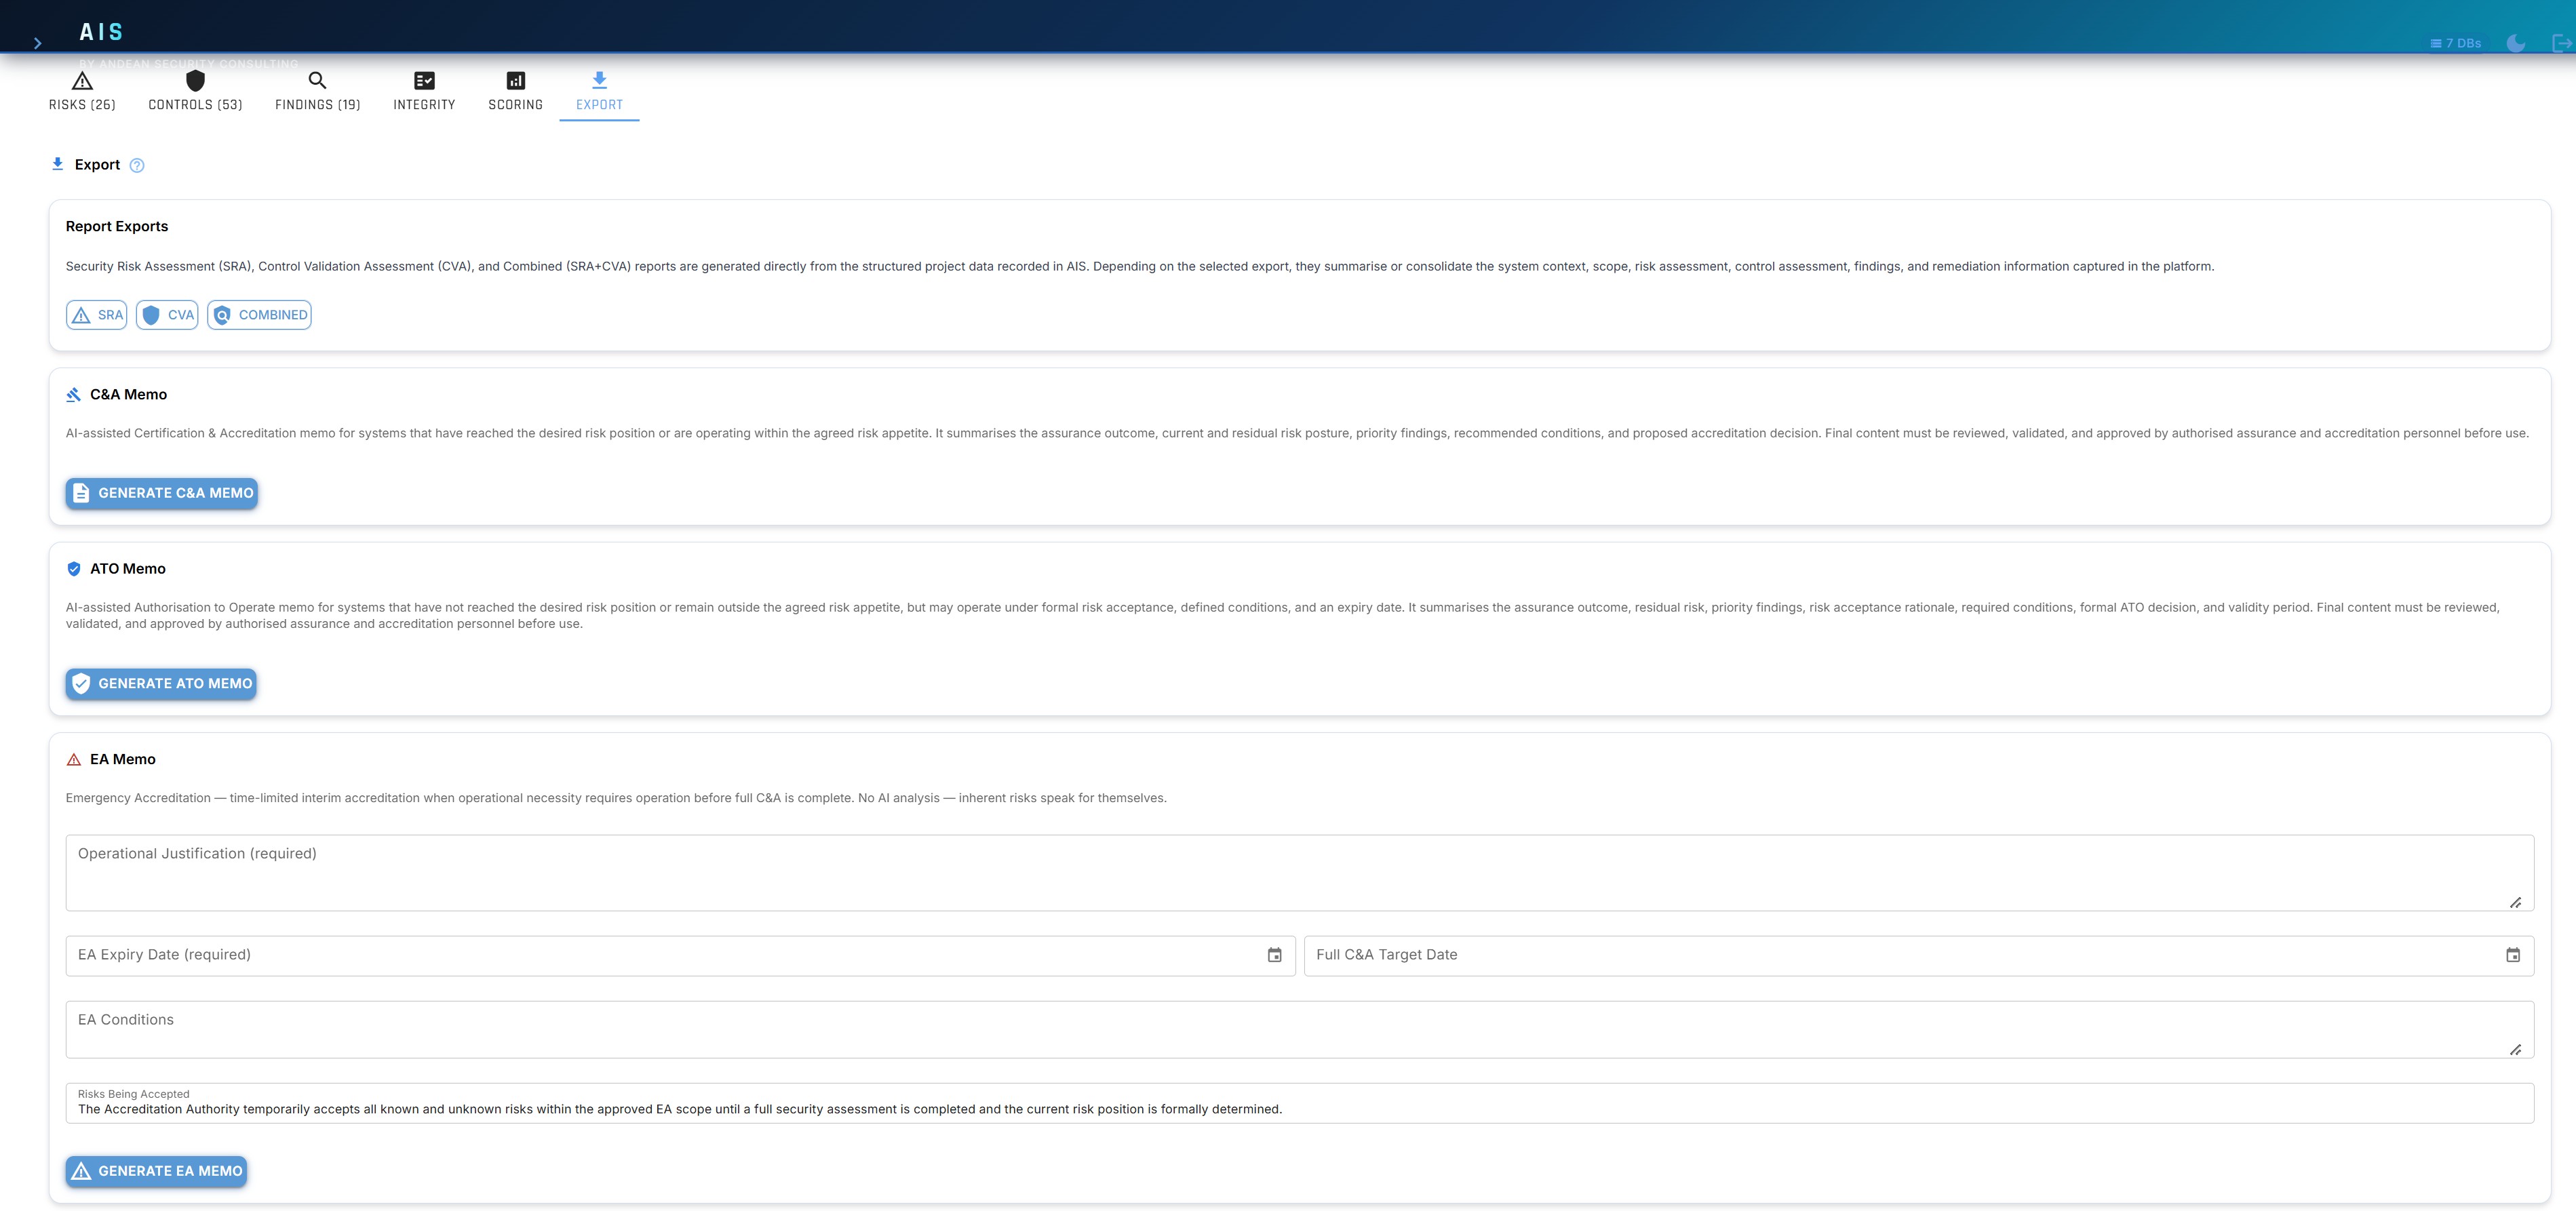Expand the sidebar with the chevron arrow

(38, 43)
